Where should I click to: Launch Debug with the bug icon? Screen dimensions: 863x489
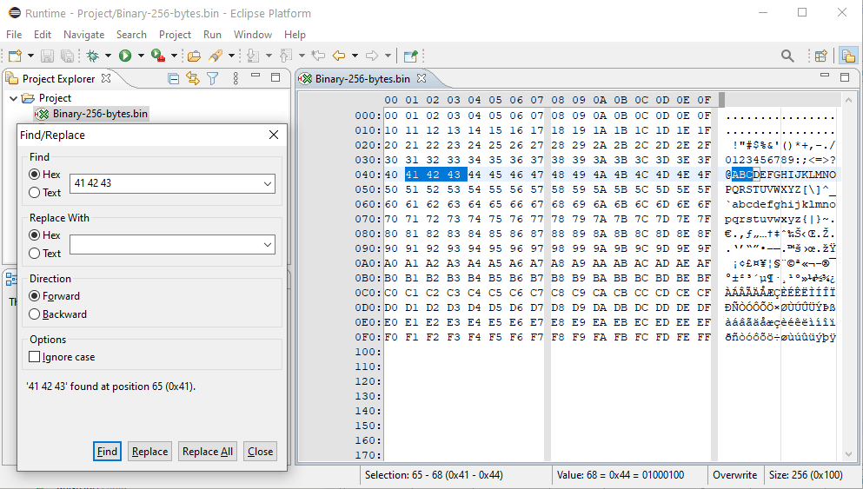tap(92, 56)
